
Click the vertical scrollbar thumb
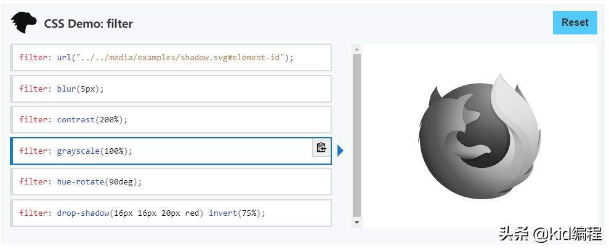[357, 136]
